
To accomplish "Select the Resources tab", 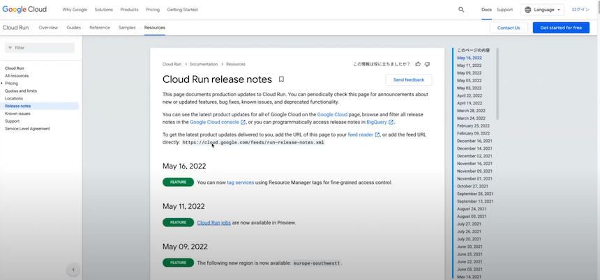I will [x=155, y=27].
